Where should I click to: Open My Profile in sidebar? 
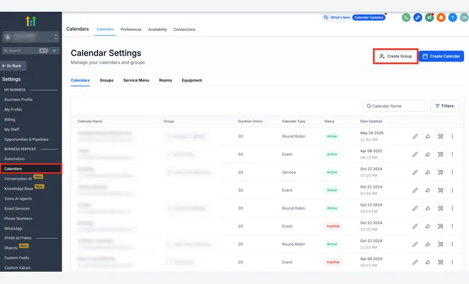coord(13,109)
